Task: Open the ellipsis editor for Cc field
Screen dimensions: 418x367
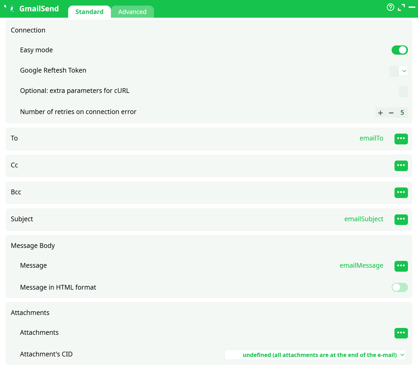Action: pyautogui.click(x=401, y=166)
